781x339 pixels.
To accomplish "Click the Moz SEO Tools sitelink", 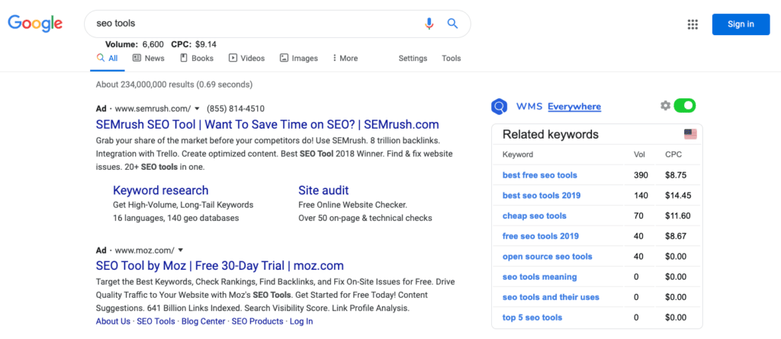I will point(156,321).
